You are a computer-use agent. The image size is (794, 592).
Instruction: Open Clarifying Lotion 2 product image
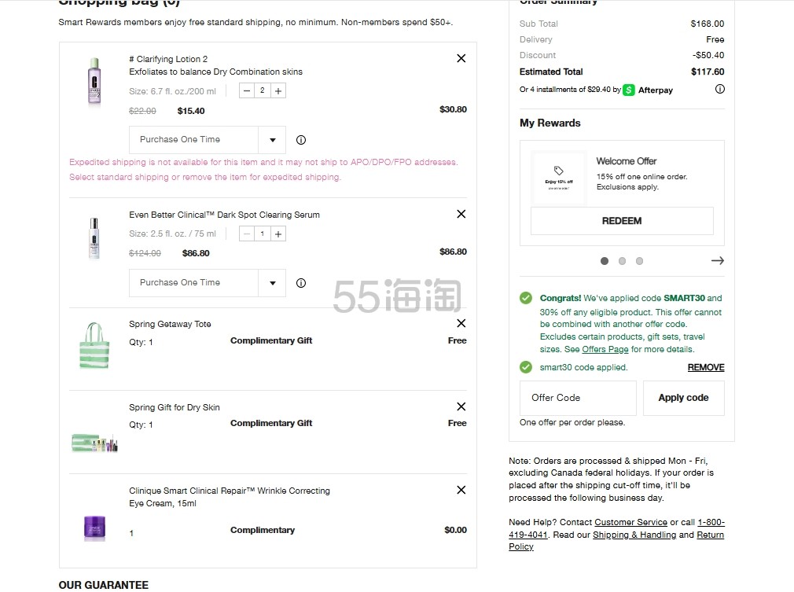(x=94, y=82)
